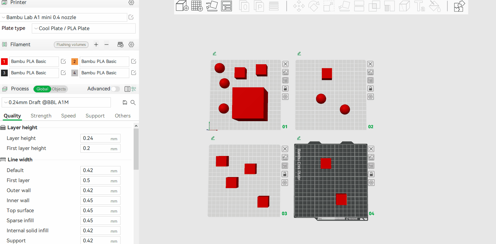Open printer settings gear icon

click(x=131, y=2)
